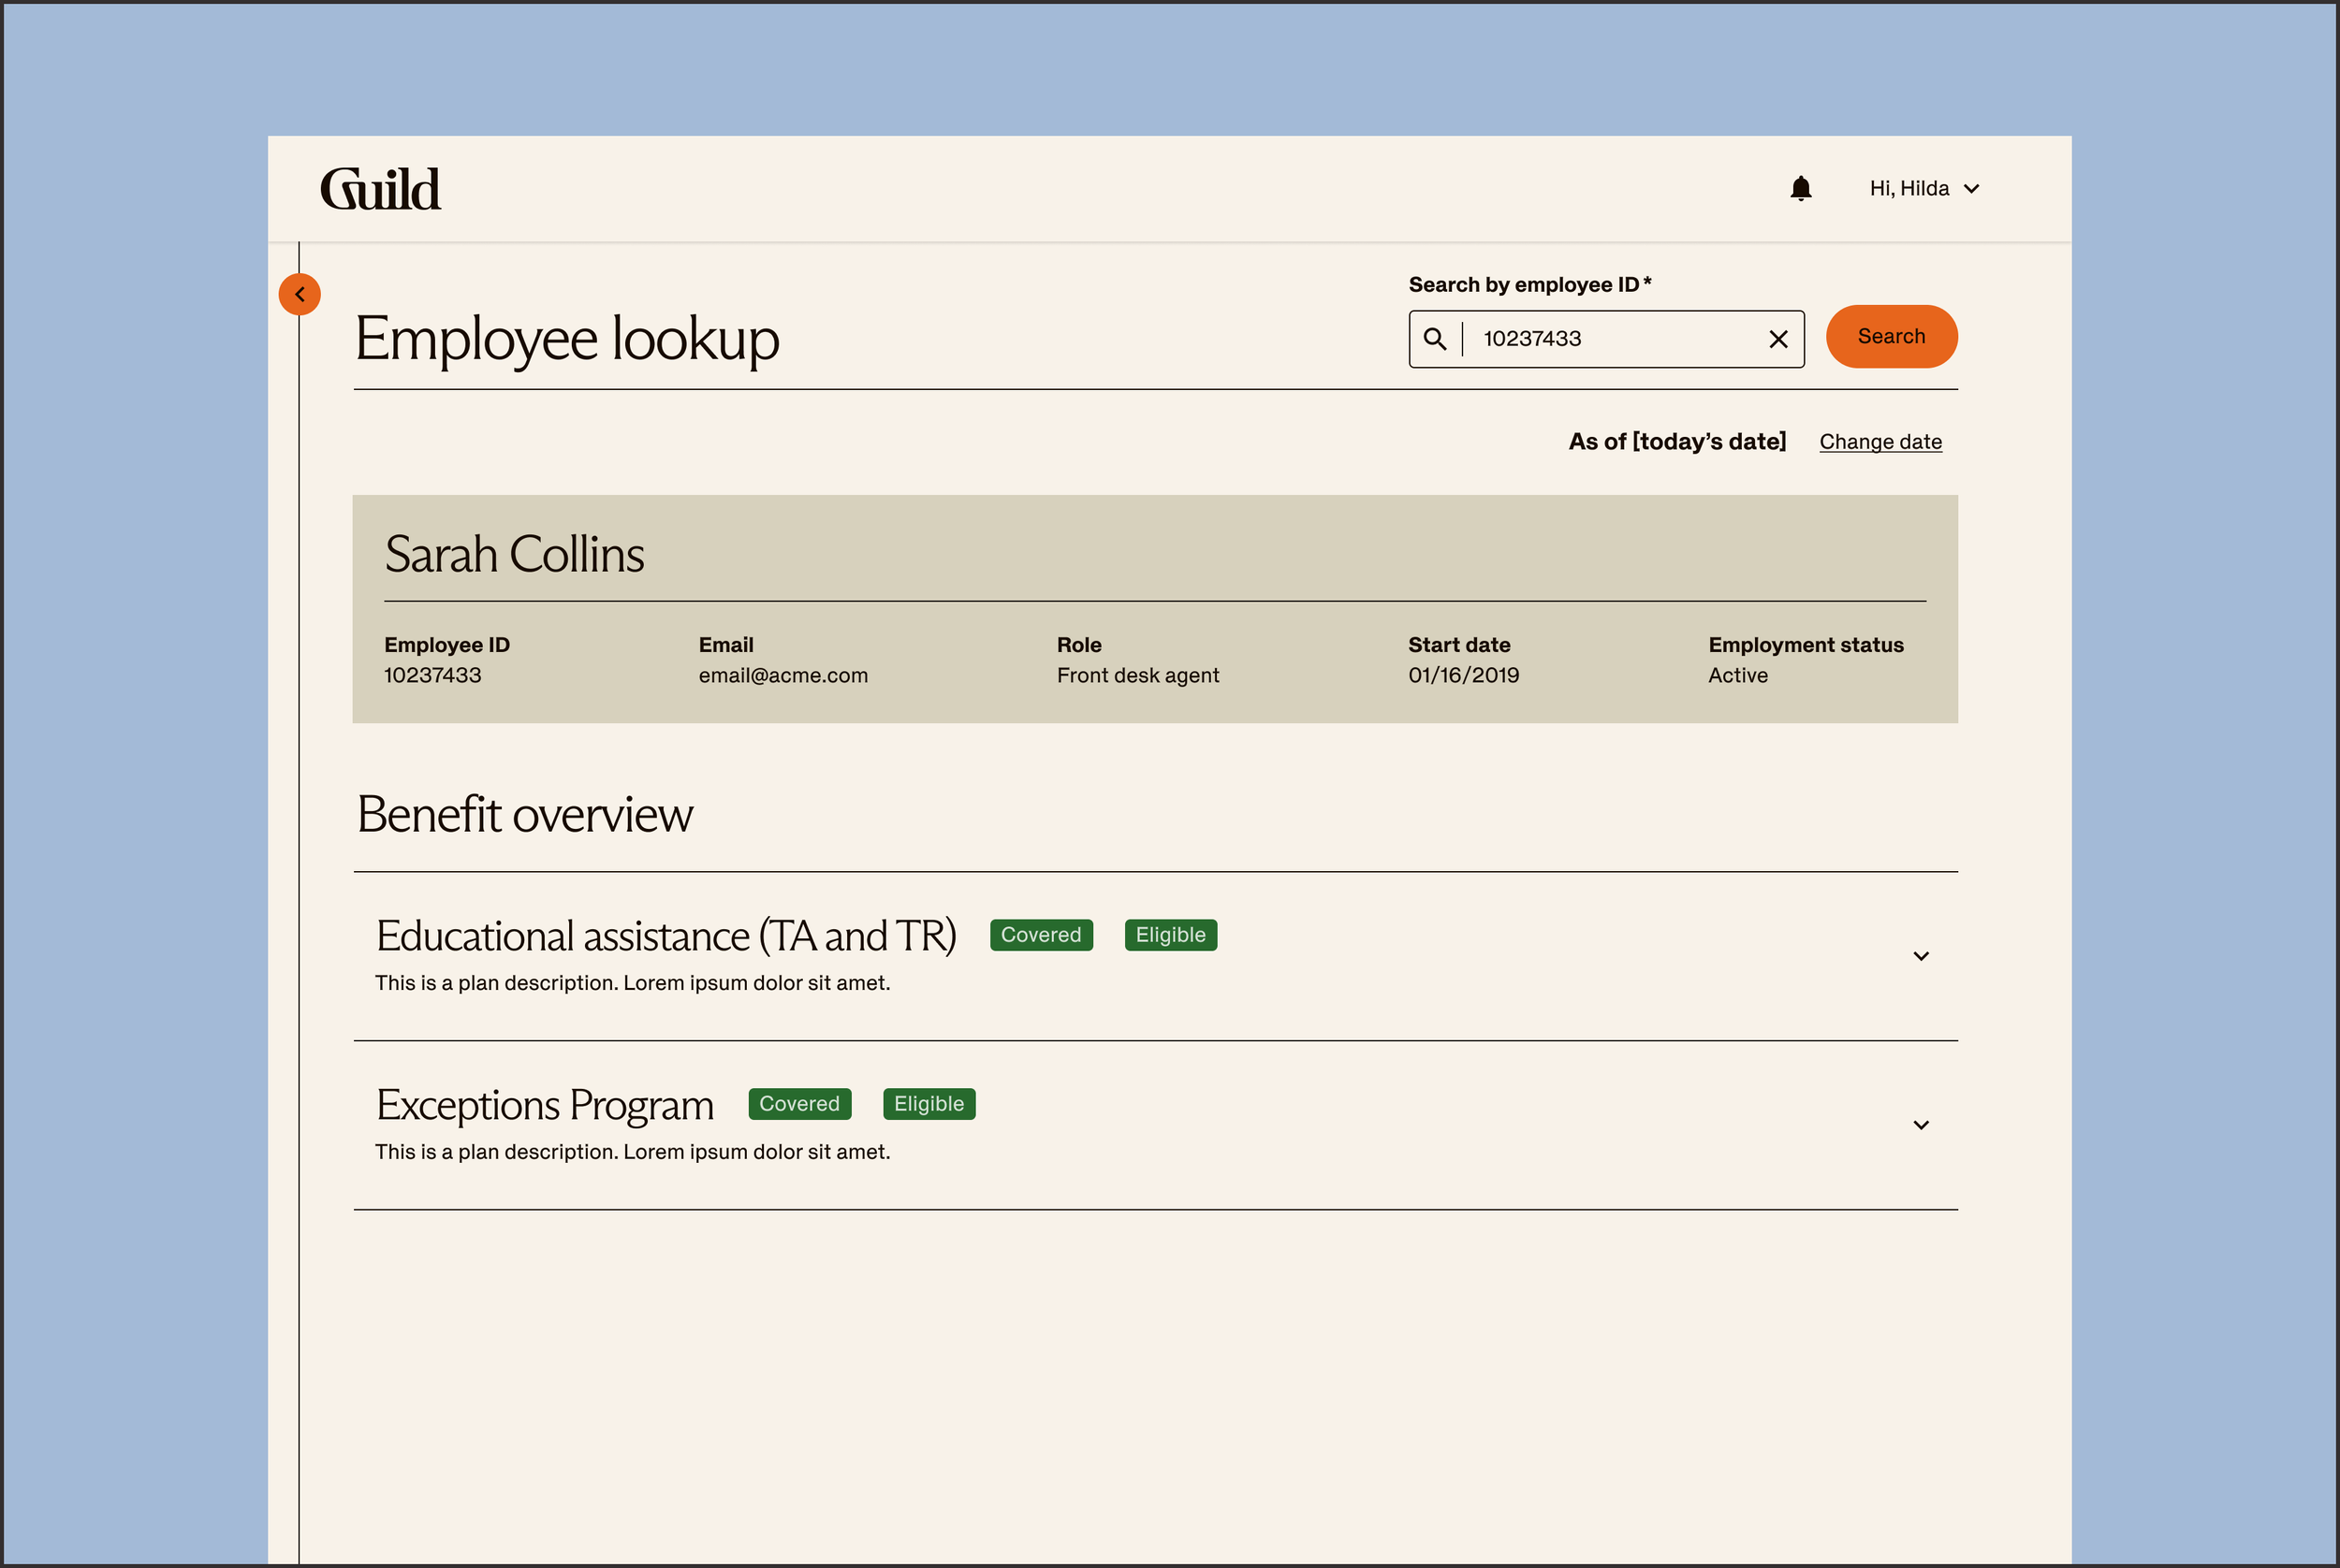Click the Employee lookup page title
Image resolution: width=2340 pixels, height=1568 pixels.
tap(566, 339)
